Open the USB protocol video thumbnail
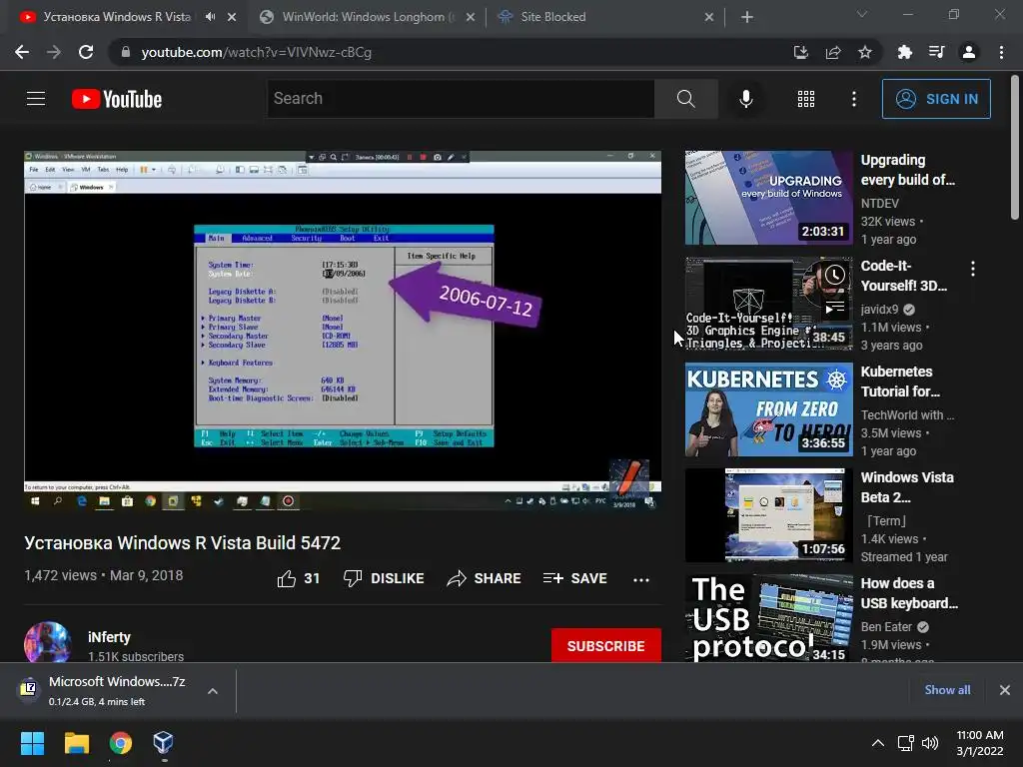 click(x=768, y=618)
